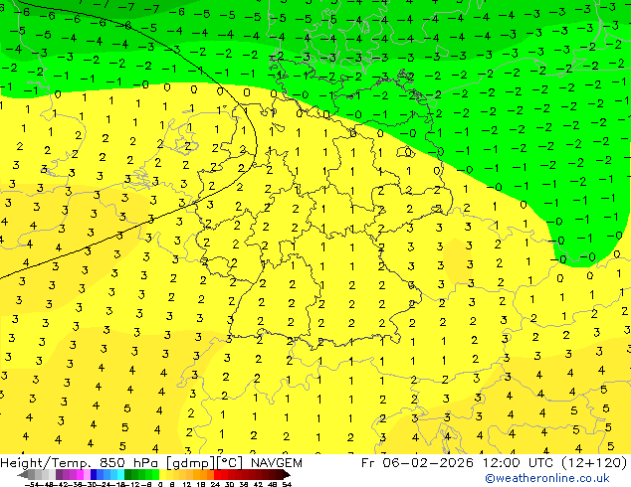631x487 pixels.
Task: Click the dark maroon right arrow of color scale
Action: click(287, 474)
